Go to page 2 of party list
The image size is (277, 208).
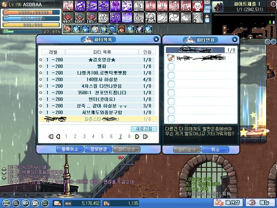(x=75, y=136)
